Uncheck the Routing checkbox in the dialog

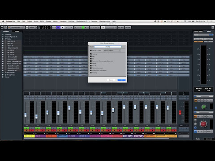tap(91, 73)
